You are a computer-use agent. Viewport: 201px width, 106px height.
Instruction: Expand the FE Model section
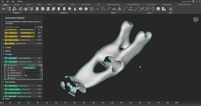point(4,47)
